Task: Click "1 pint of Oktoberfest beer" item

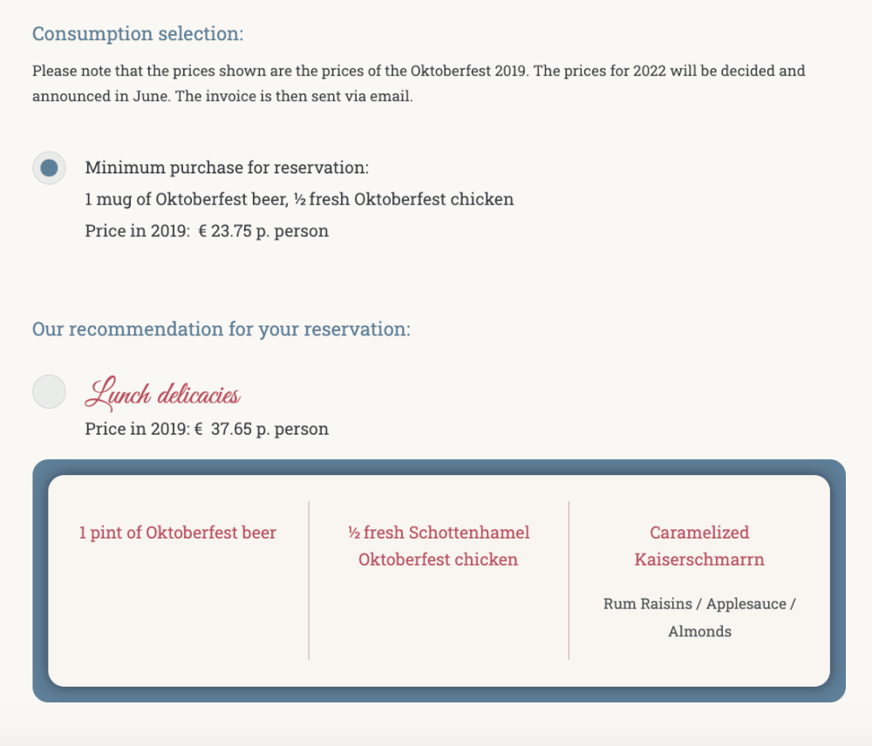Action: [x=177, y=532]
